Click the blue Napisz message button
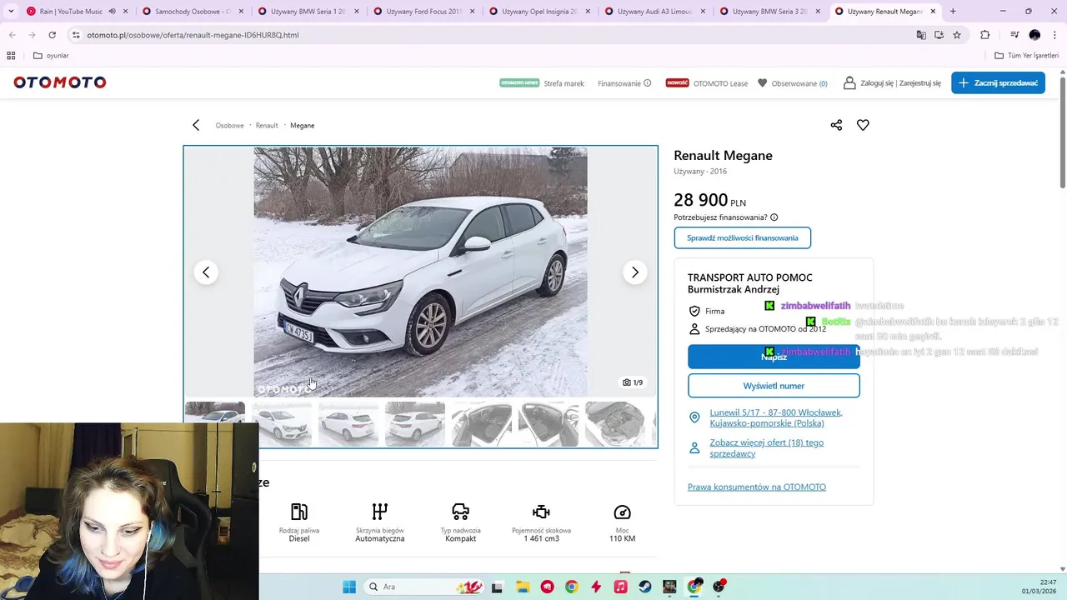The image size is (1067, 600). coord(774,357)
